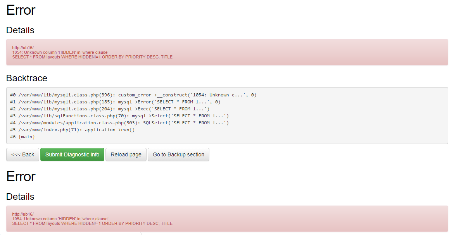This screenshot has height=235, width=454.
Task: Select backtrace line #3 in sqlFunctions.class.php
Action: tap(119, 116)
